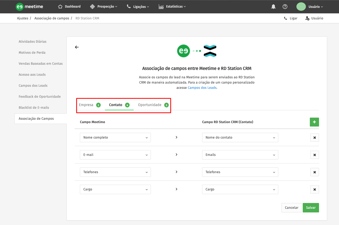The height and width of the screenshot is (225, 339).
Task: Add a new field mapping with plus button
Action: point(314,122)
